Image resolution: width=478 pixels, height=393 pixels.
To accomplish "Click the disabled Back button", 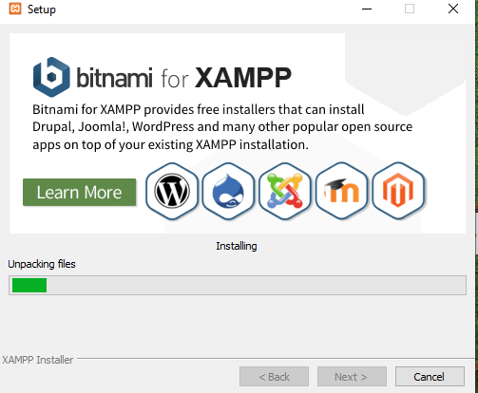I will coord(274,377).
